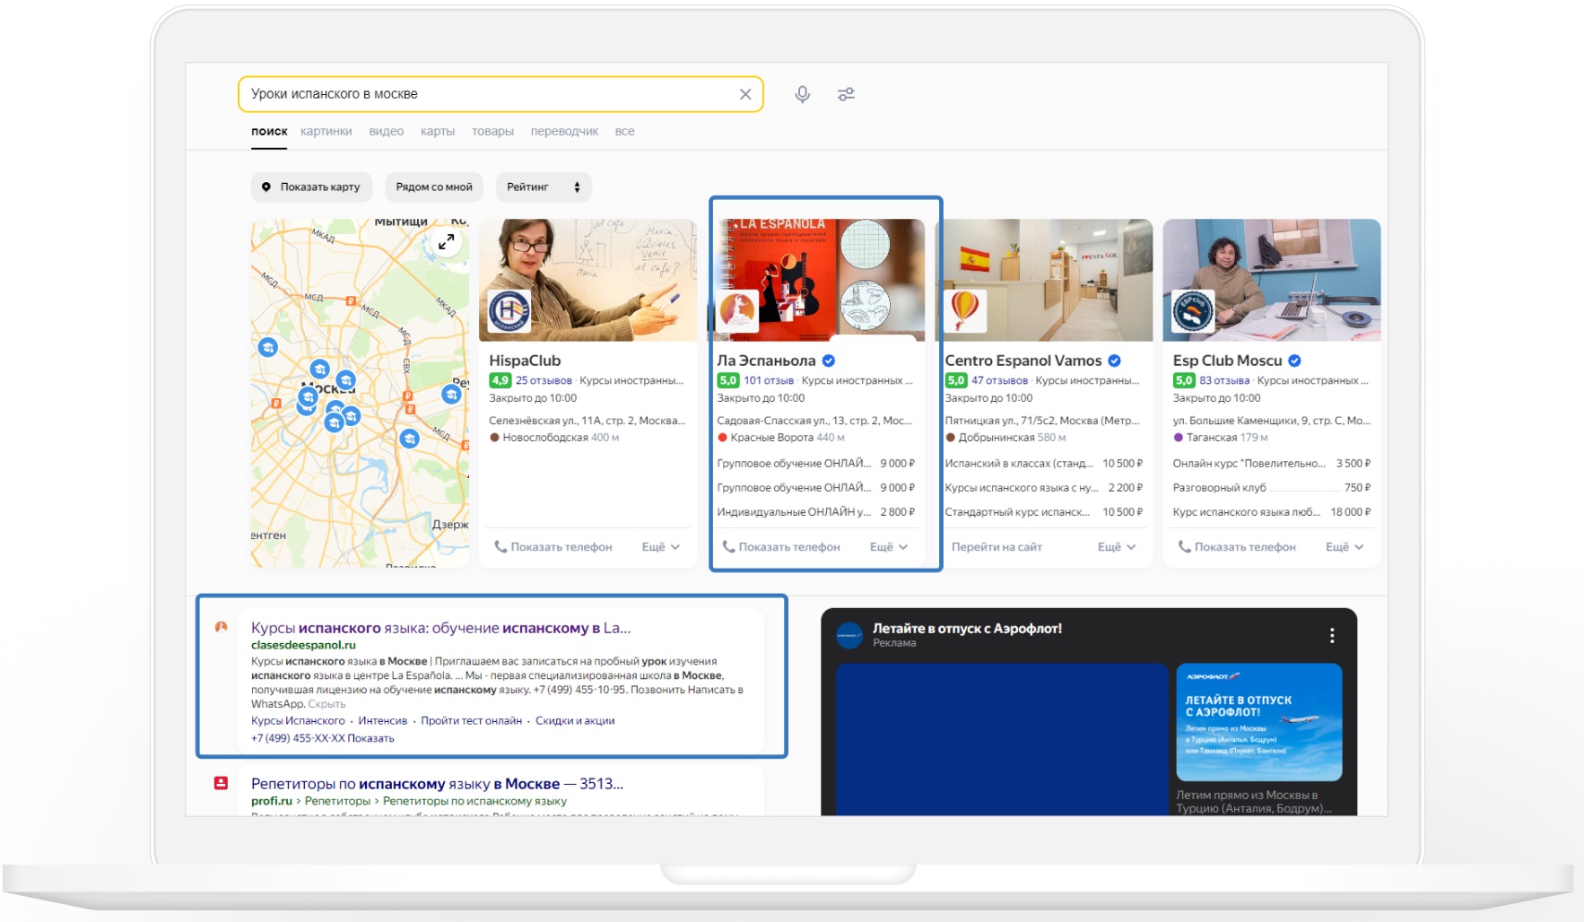
Task: Switch to the 'переводчик' tab
Action: (x=564, y=131)
